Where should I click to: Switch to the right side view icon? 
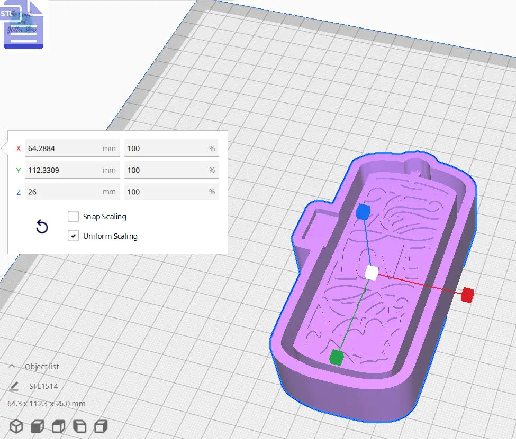(x=101, y=425)
